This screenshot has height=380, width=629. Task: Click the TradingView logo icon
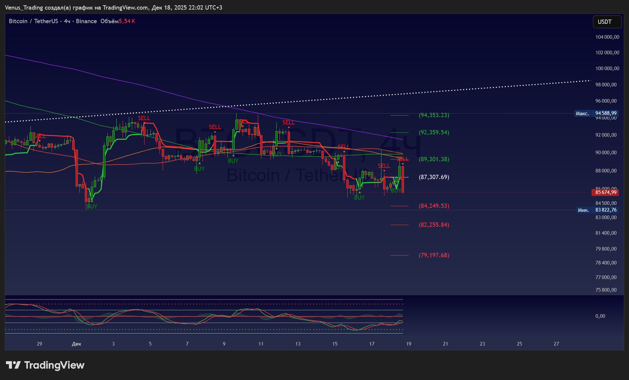[13, 365]
